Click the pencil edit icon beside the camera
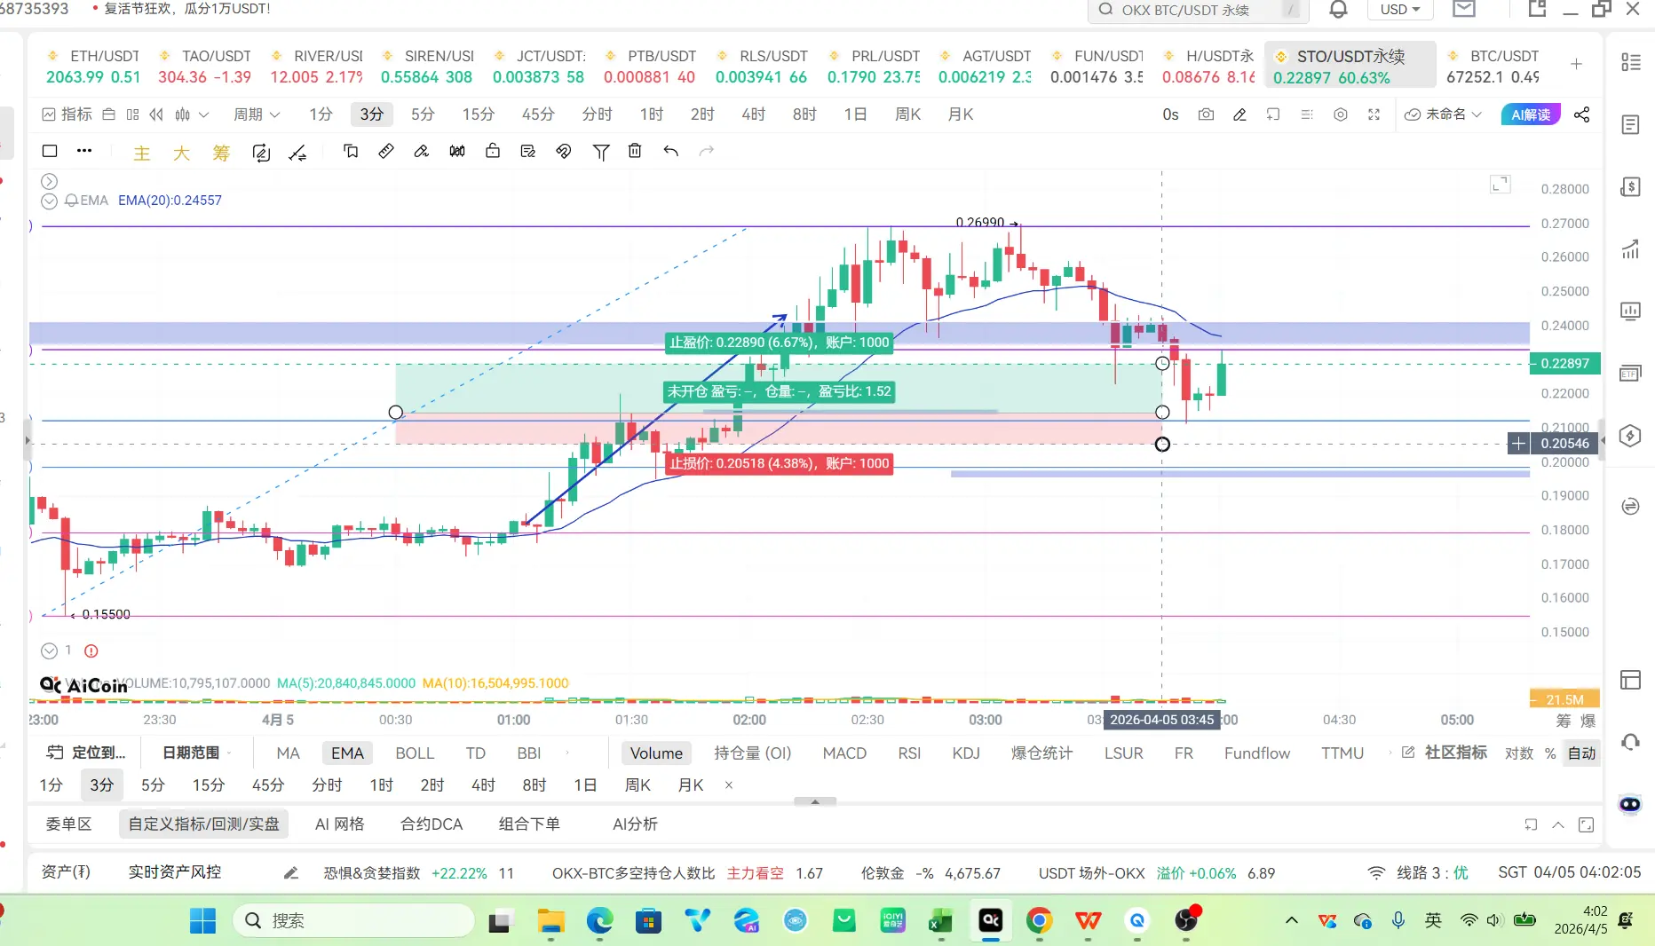Screen dimensions: 1655x946 [x=1239, y=114]
